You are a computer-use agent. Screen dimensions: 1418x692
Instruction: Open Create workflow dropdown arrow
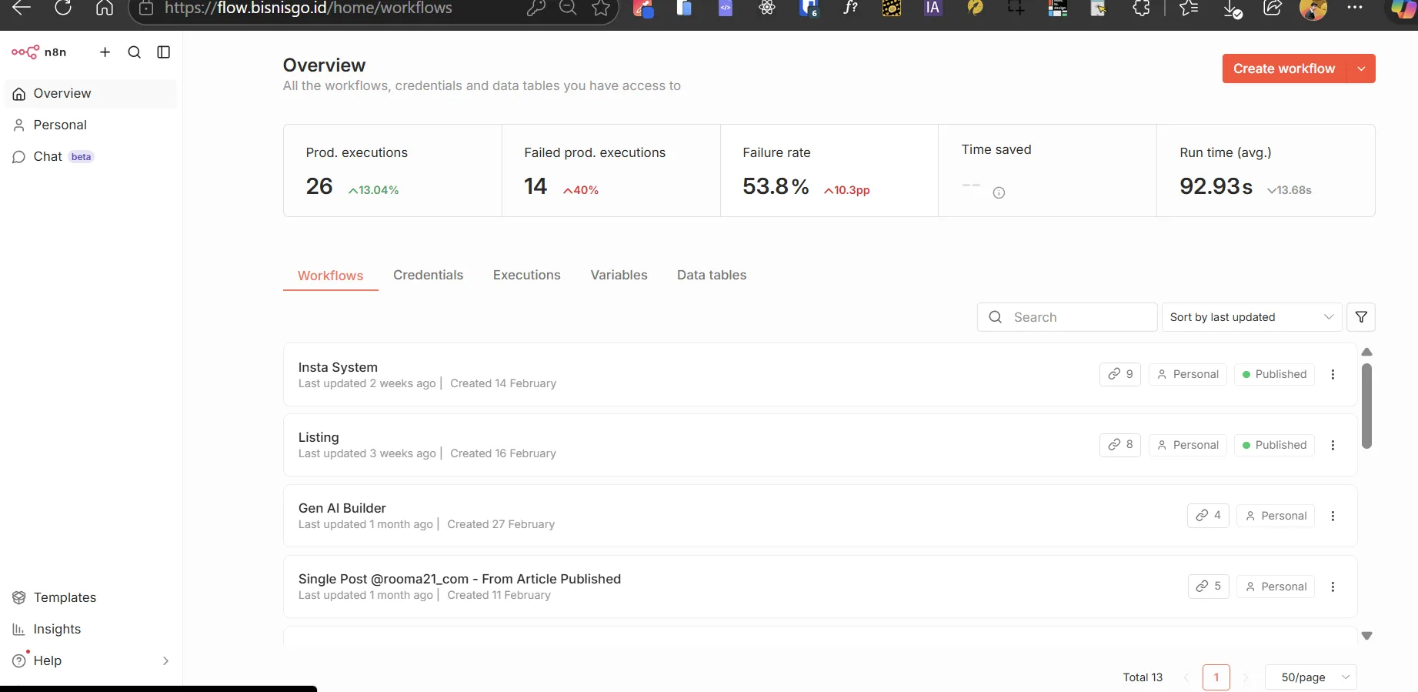coord(1361,69)
